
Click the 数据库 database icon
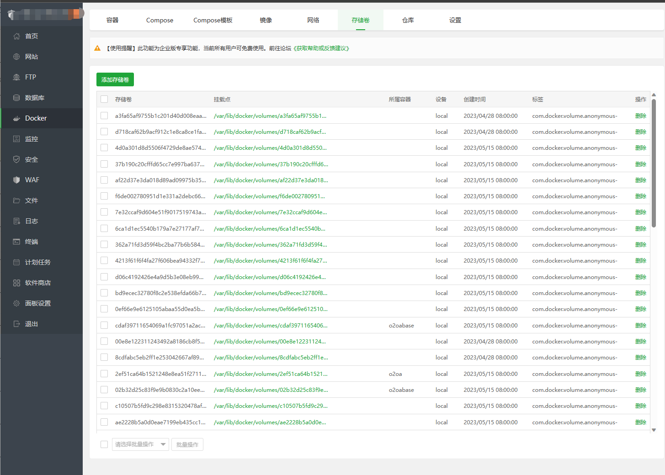[16, 98]
